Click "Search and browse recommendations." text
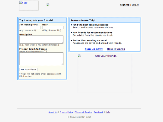This screenshot has width=163, height=122. click(x=93, y=27)
